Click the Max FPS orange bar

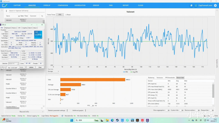[92, 80]
